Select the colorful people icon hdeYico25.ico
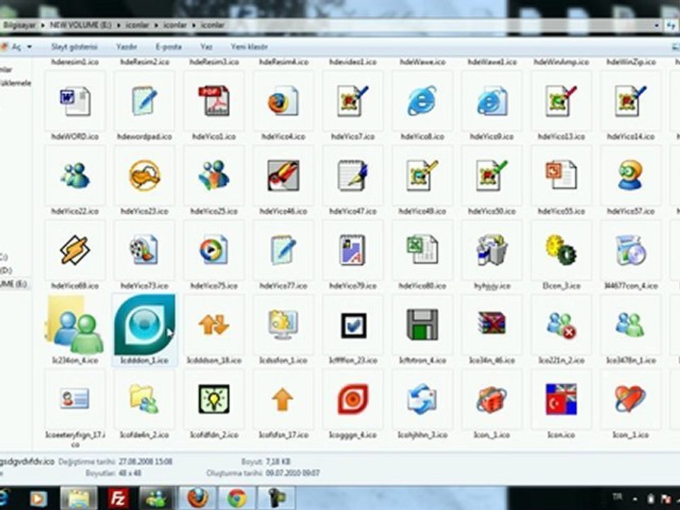680x510 pixels. pyautogui.click(x=214, y=176)
